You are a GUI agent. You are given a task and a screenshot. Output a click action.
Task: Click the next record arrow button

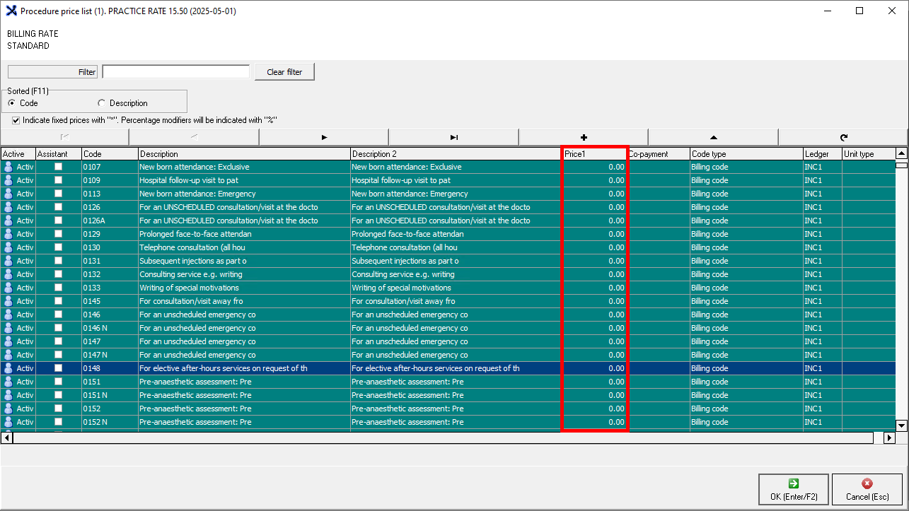coord(323,137)
